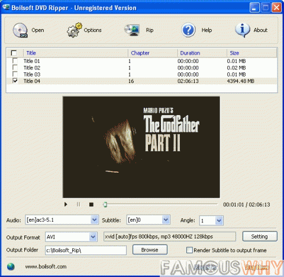
Task: Stop the preview playback
Action: coord(91,204)
